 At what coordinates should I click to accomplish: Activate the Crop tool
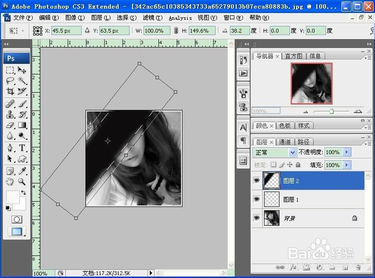(10, 91)
